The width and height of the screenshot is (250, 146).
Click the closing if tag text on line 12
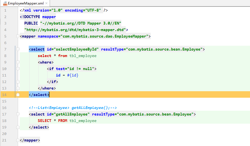pos(52,82)
